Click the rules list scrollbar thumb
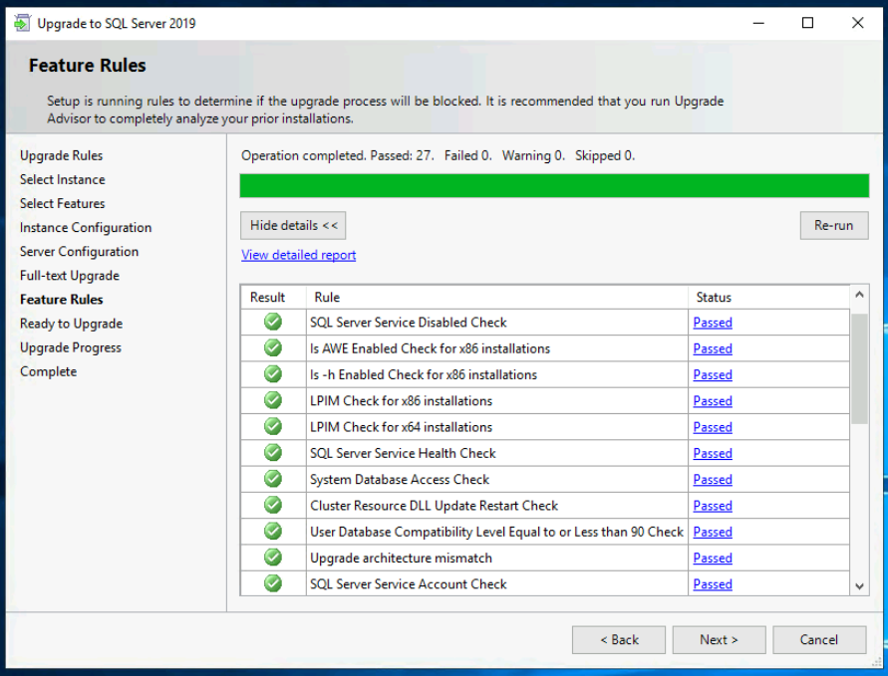The width and height of the screenshot is (888, 676). click(x=860, y=368)
